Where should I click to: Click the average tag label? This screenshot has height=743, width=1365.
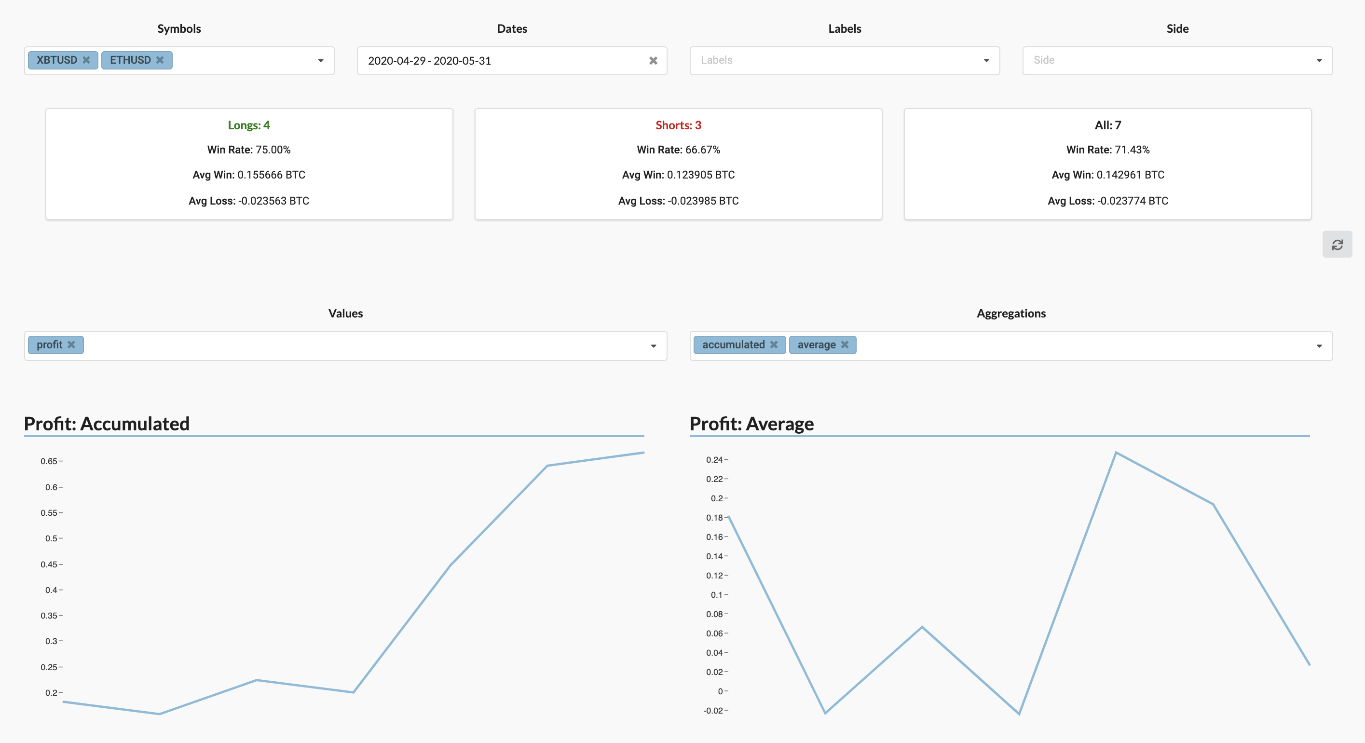[x=817, y=344]
